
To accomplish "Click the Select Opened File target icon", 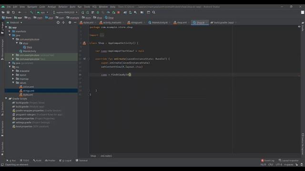I will click(x=58, y=22).
